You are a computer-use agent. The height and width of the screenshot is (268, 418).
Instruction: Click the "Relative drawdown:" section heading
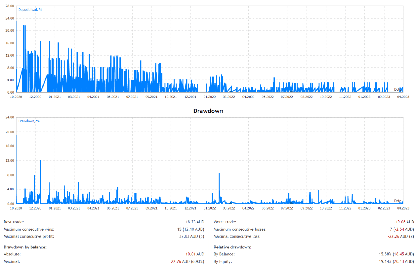click(232, 247)
